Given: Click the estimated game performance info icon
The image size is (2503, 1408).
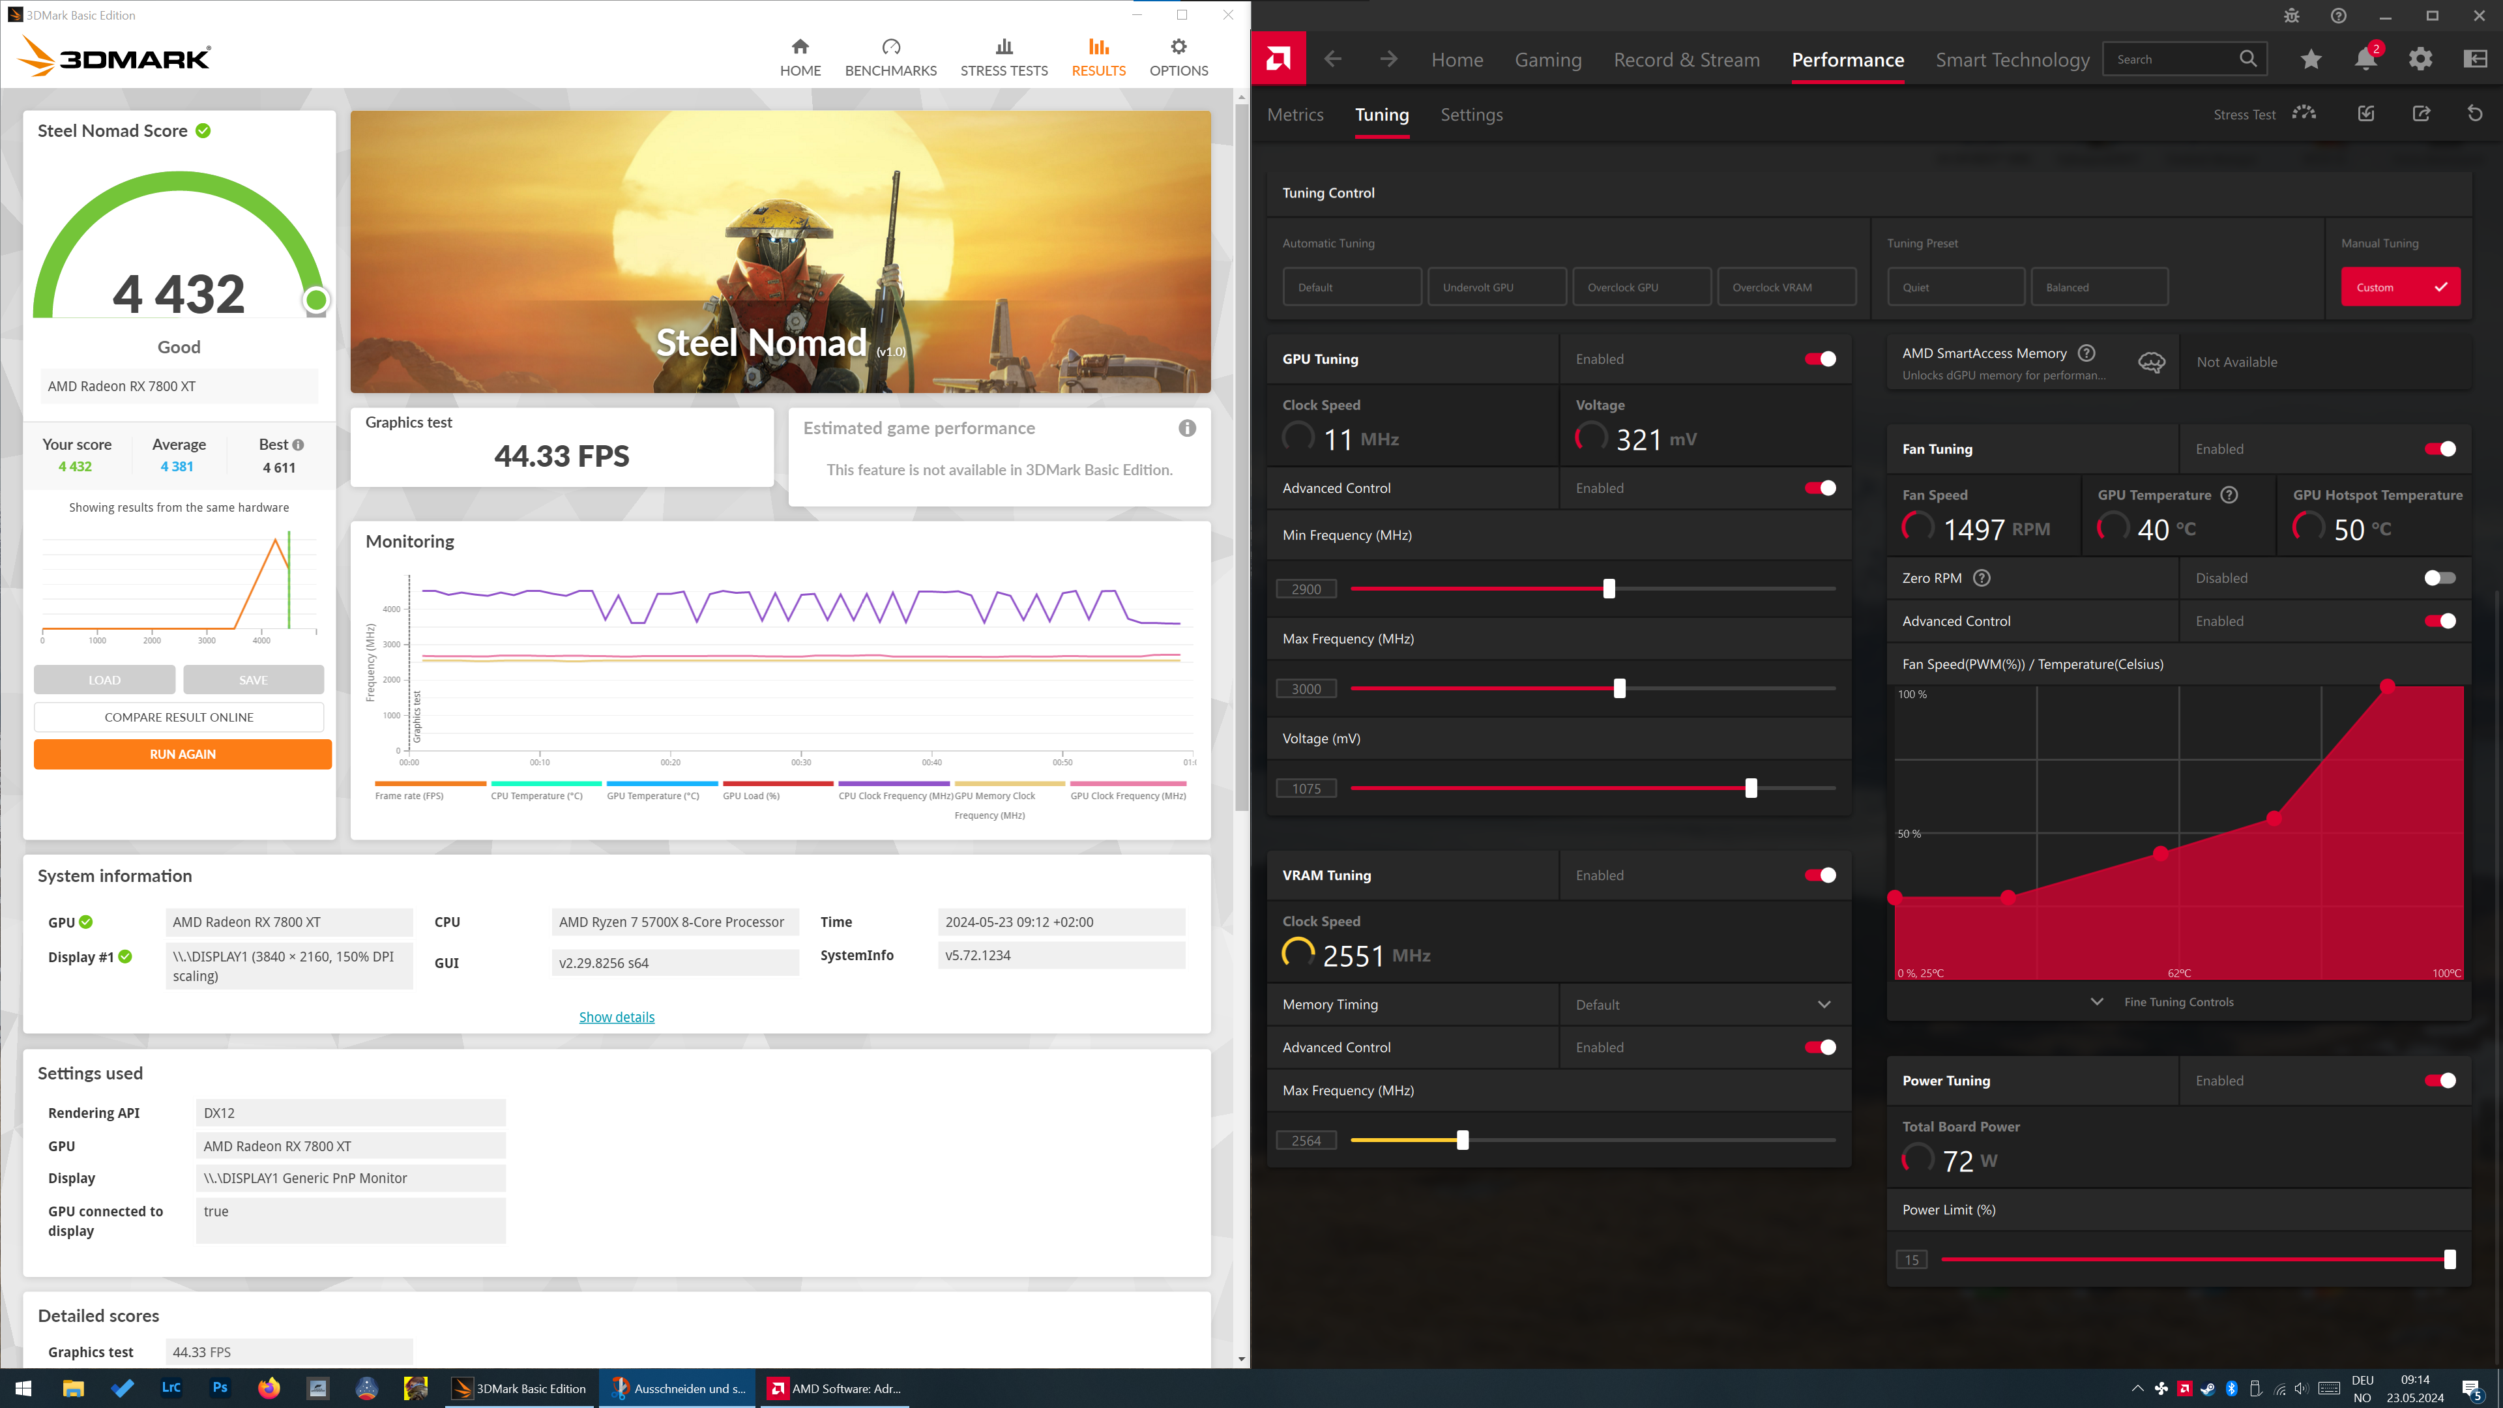Looking at the screenshot, I should click(1186, 428).
